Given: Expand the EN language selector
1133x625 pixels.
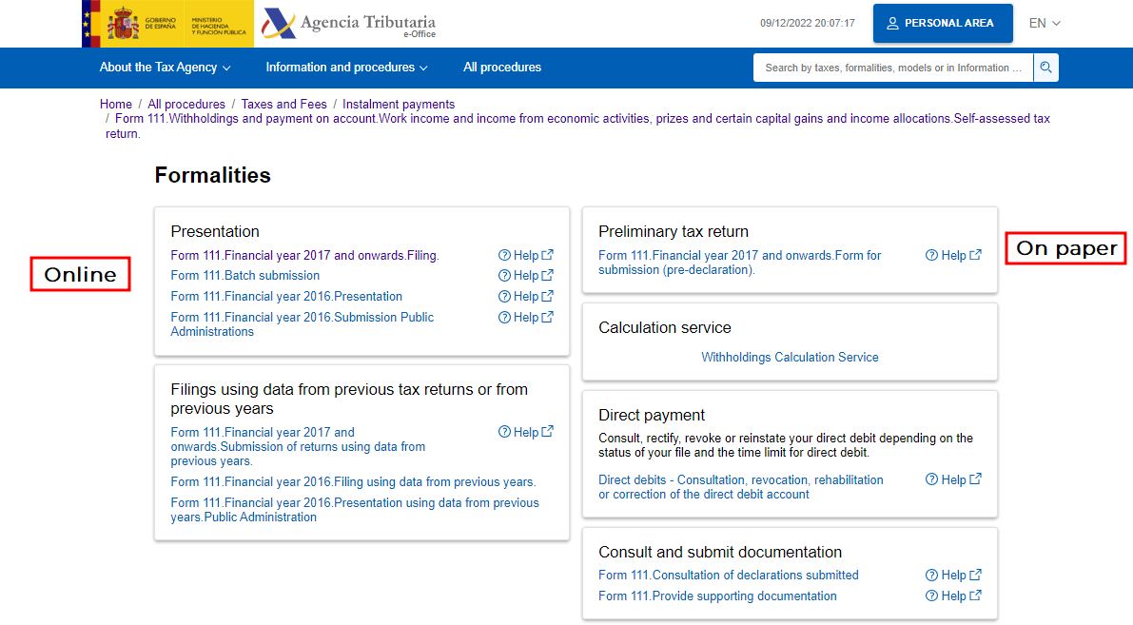Looking at the screenshot, I should (1045, 23).
